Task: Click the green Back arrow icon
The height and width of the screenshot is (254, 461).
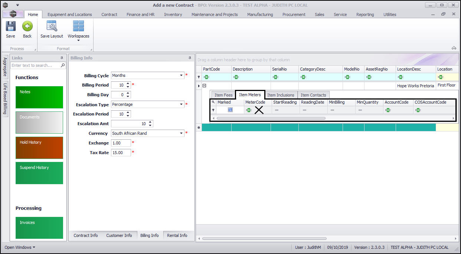Action: pos(27,27)
